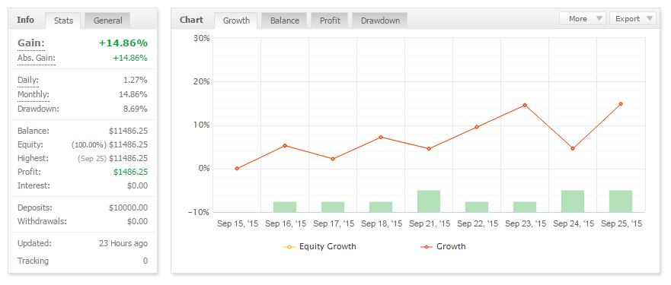Click the green bar for Sep 18

[381, 207]
